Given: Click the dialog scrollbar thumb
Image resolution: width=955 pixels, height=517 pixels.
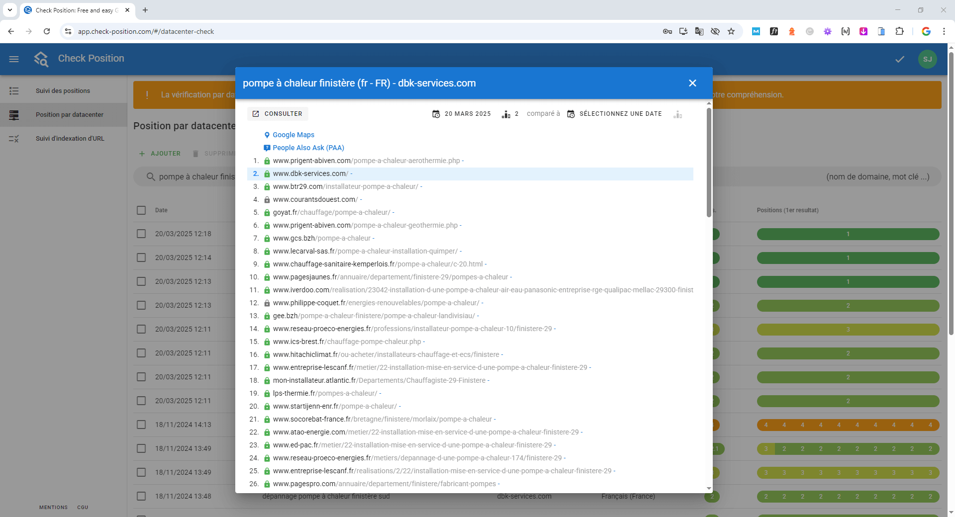Looking at the screenshot, I should (709, 162).
